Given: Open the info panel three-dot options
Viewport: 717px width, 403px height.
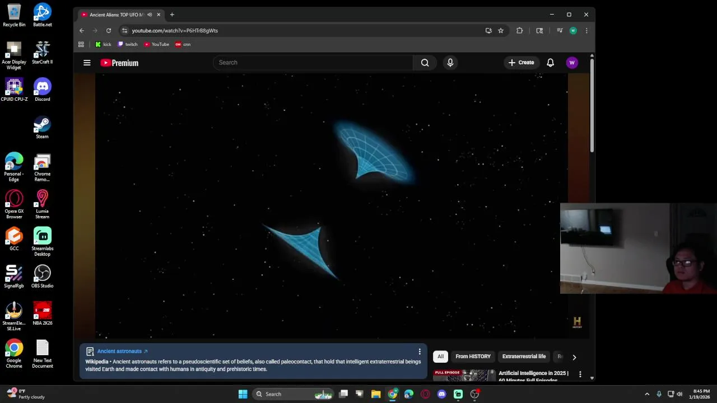Looking at the screenshot, I should click(x=420, y=352).
